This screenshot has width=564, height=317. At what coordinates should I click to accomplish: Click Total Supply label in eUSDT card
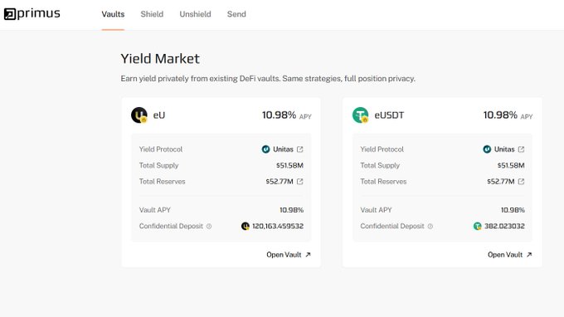coord(380,165)
